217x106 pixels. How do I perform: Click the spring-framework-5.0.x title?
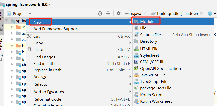pos(28,5)
